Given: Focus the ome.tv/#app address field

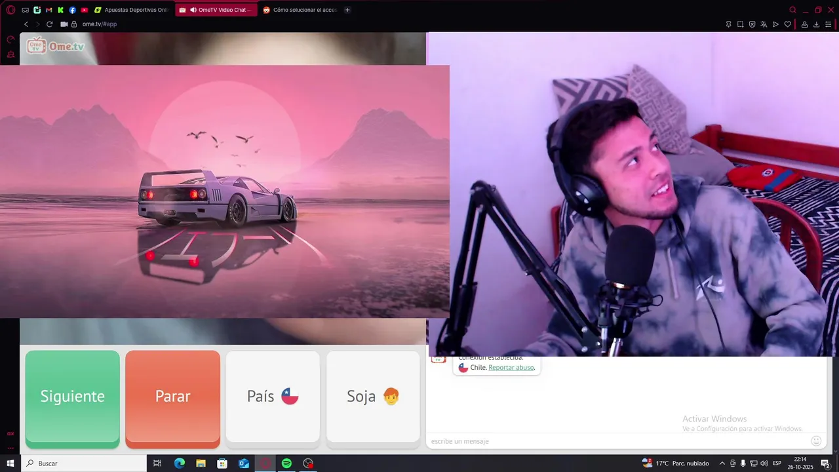Looking at the screenshot, I should click(x=100, y=24).
